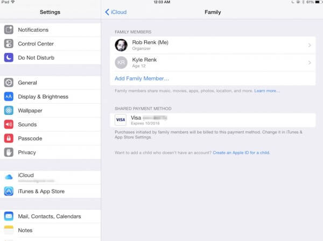
Task: Tap the Family page title
Action: tap(213, 12)
